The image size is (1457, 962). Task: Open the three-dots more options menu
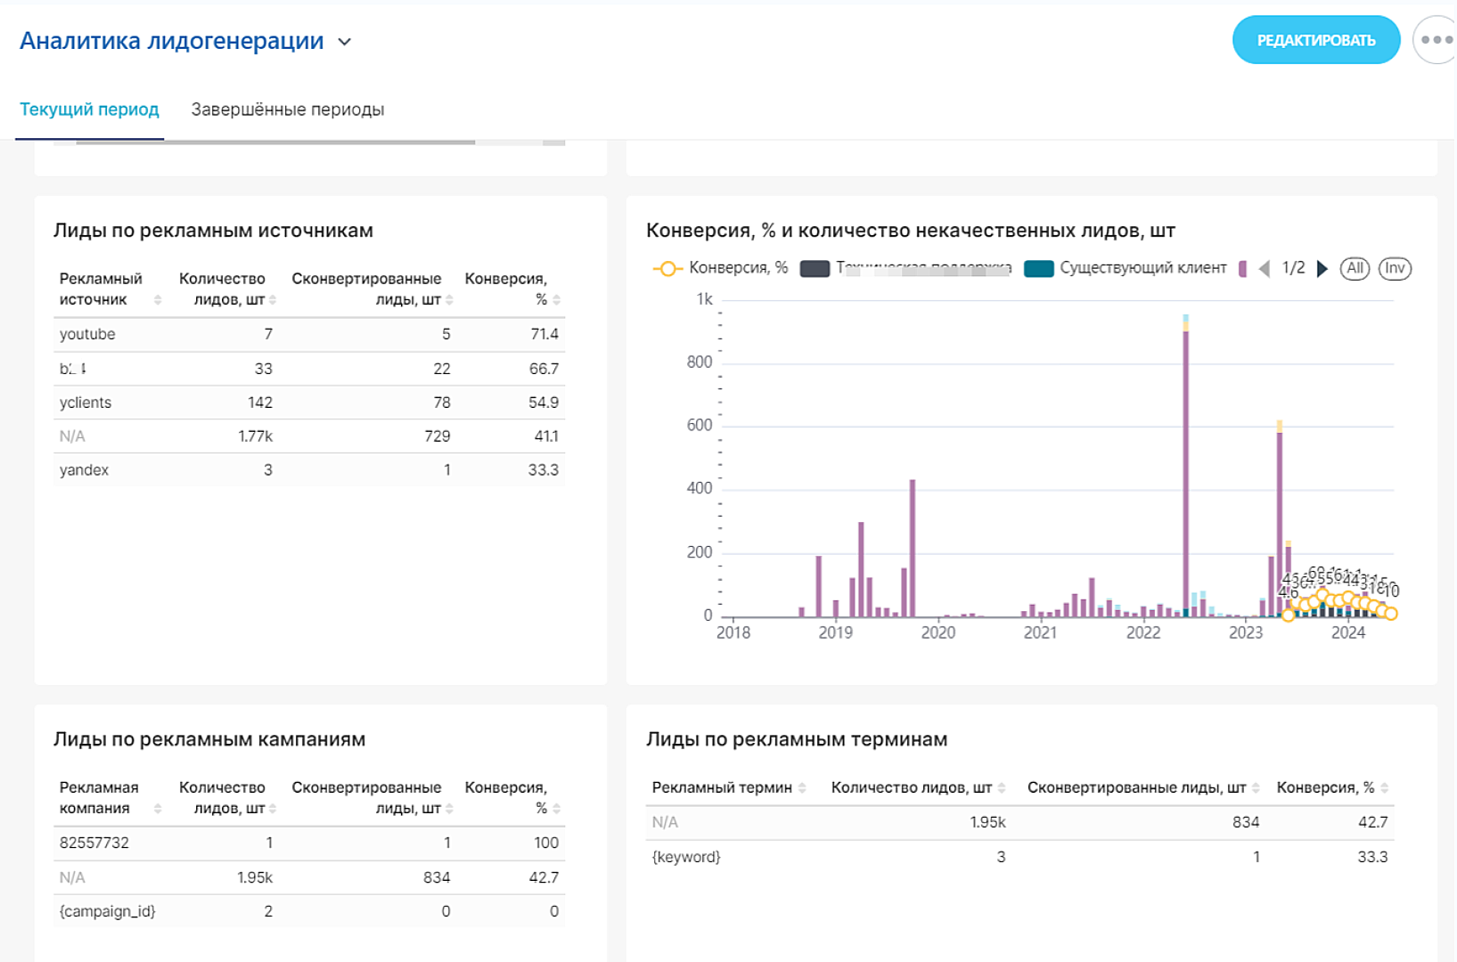pos(1436,40)
